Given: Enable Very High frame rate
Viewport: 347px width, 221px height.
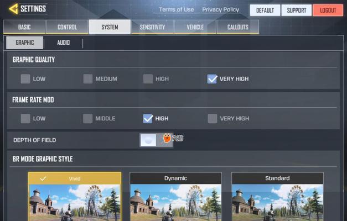Looking at the screenshot, I should [212, 118].
